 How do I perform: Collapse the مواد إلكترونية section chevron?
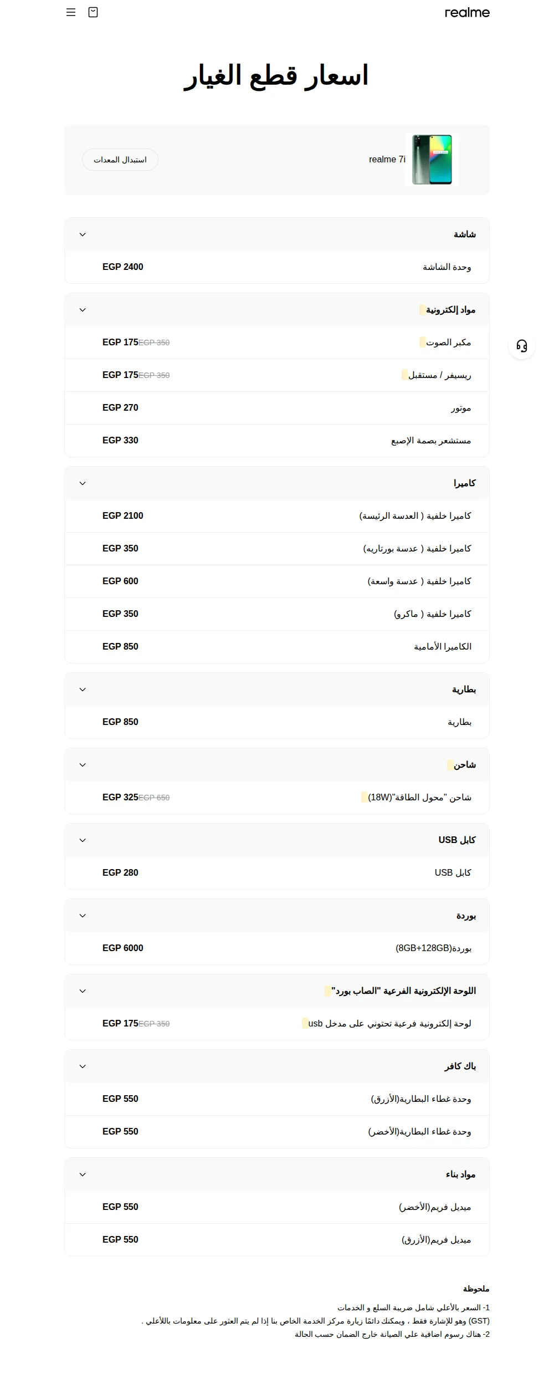coord(83,310)
